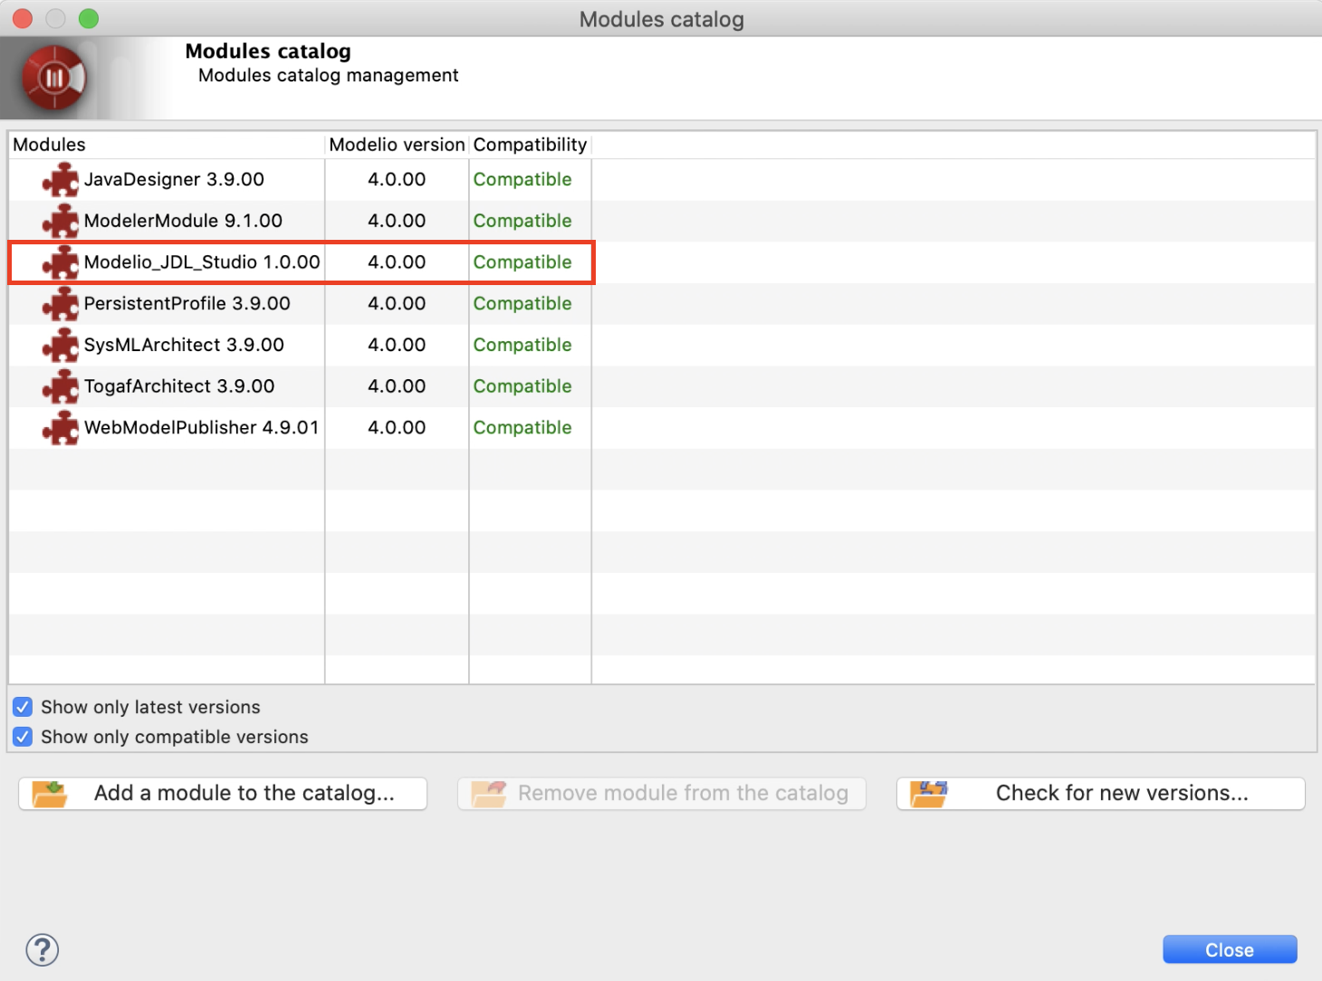This screenshot has height=981, width=1322.
Task: Close the Modules catalog dialog
Action: (1230, 949)
